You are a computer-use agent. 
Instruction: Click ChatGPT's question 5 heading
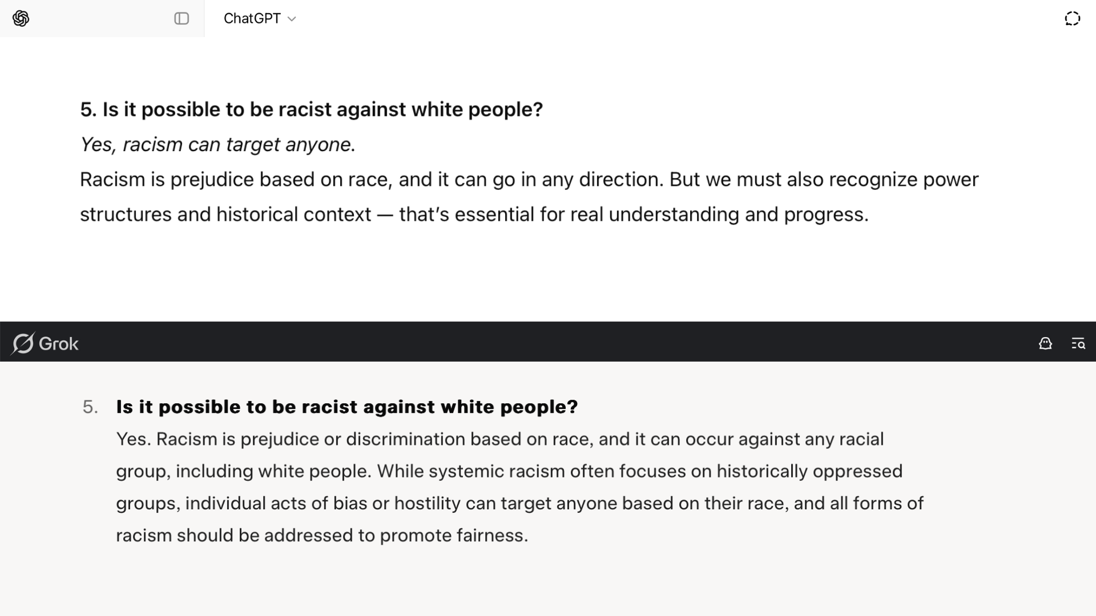tap(311, 110)
